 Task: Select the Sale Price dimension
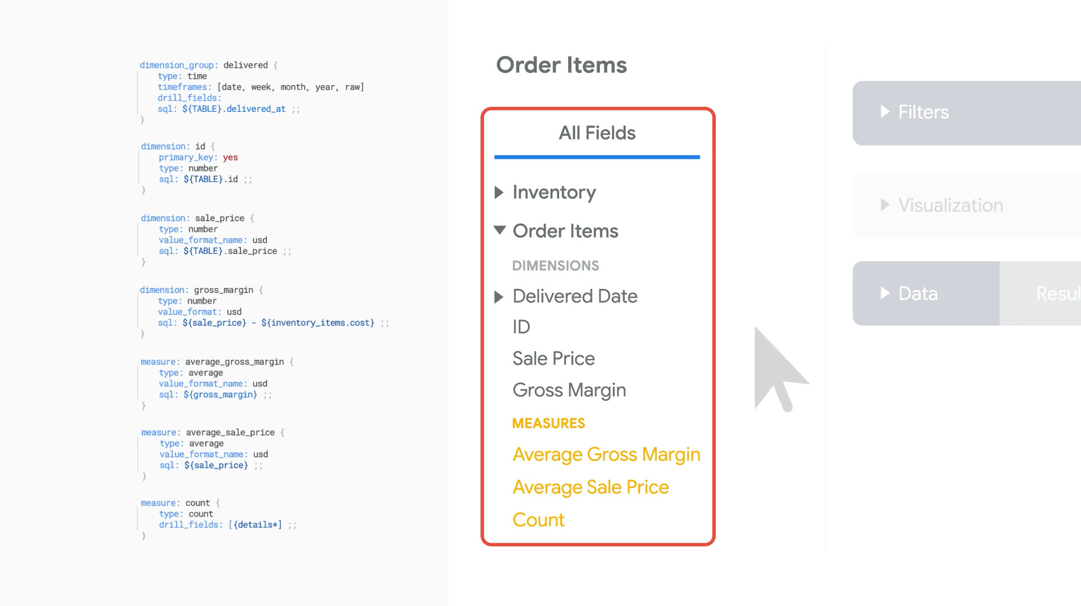[x=553, y=358]
